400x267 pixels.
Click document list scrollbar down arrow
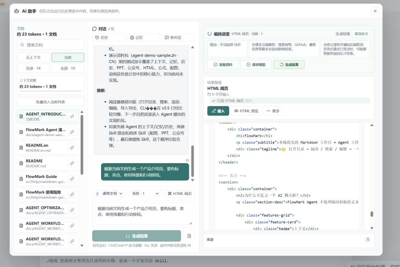[82, 246]
